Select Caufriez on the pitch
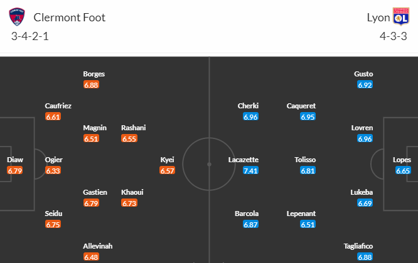 coord(58,106)
